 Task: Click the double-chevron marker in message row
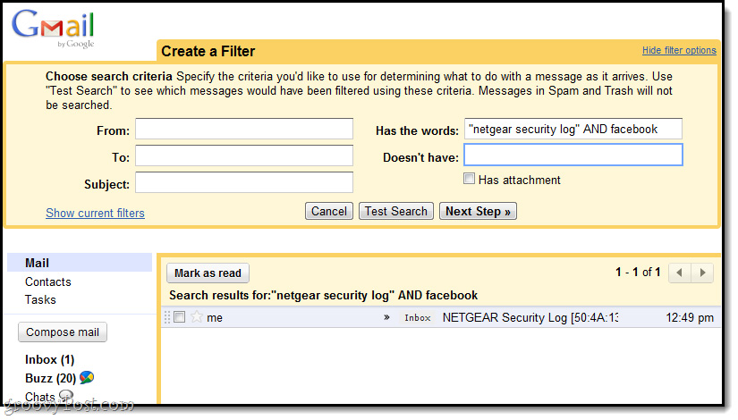click(x=386, y=317)
